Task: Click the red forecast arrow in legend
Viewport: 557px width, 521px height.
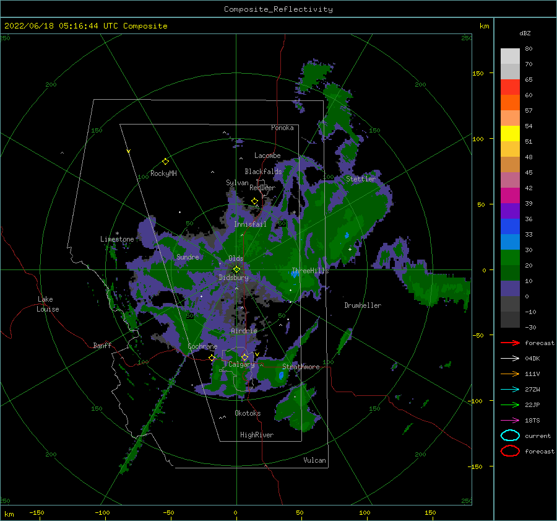Action: pyautogui.click(x=510, y=343)
